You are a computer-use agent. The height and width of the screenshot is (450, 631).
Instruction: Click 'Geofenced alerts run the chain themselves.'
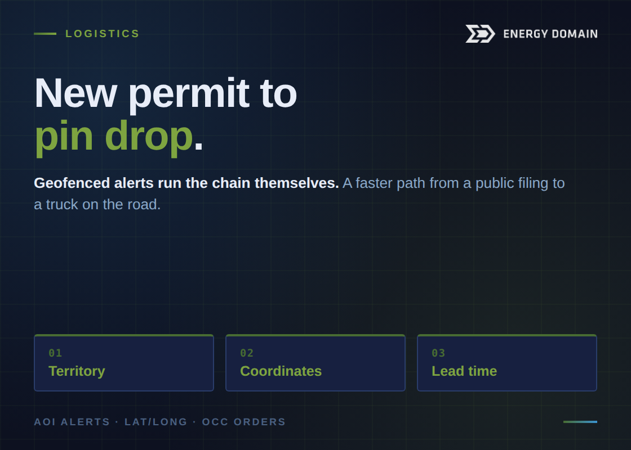click(x=186, y=183)
